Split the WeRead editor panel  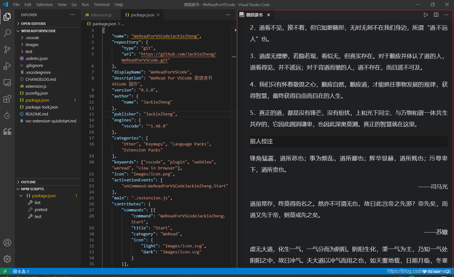[436, 15]
